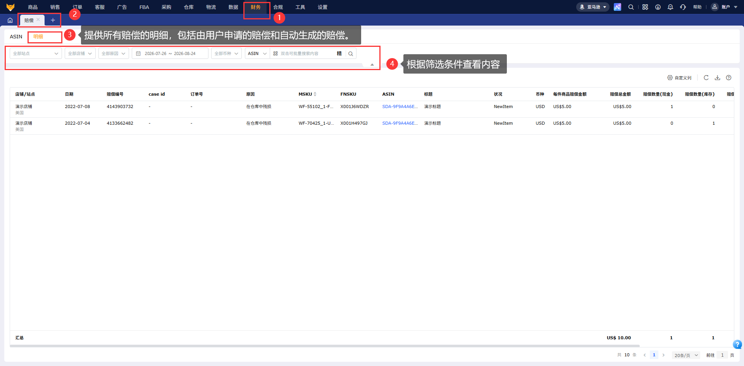744x366 pixels.
Task: Click the batch search input box
Action: (x=307, y=53)
